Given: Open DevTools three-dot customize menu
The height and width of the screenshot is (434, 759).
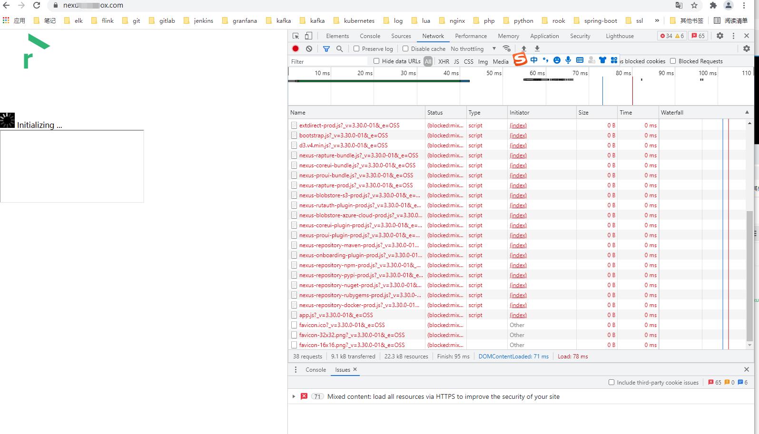Looking at the screenshot, I should click(x=733, y=36).
